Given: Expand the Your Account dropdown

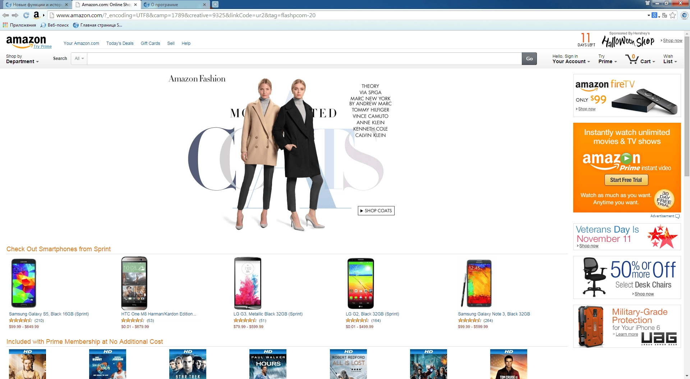Looking at the screenshot, I should (x=571, y=59).
